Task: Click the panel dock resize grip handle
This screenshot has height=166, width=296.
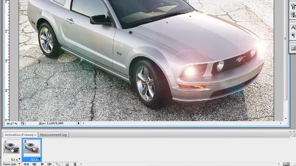Action: pos(285,38)
